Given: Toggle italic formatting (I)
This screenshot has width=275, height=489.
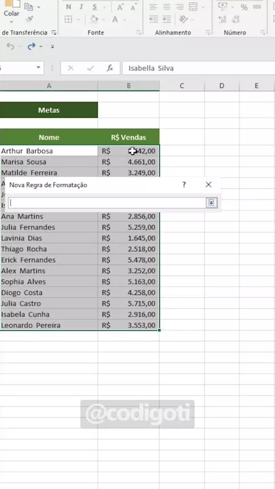Looking at the screenshot, I should [81, 7].
